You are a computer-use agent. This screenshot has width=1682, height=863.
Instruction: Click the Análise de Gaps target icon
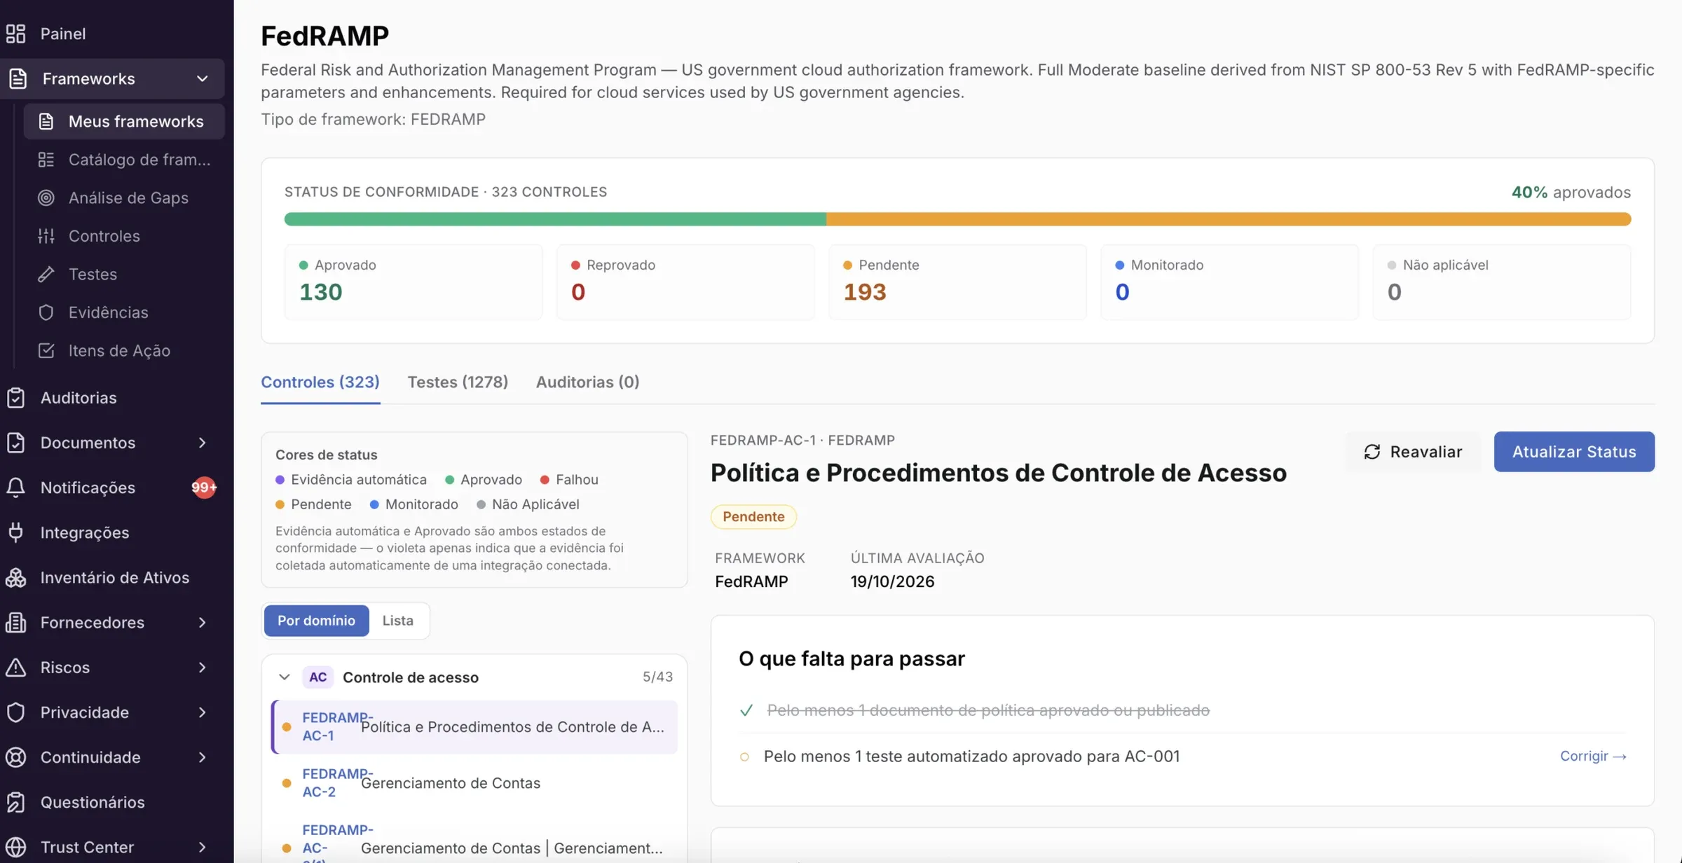(x=46, y=198)
